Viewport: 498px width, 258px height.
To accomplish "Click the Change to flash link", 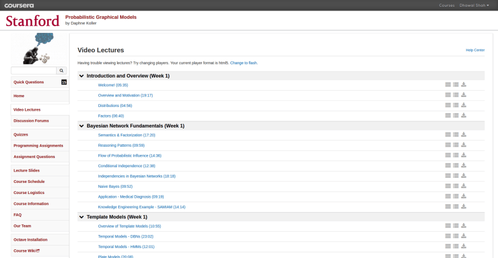I will [243, 63].
